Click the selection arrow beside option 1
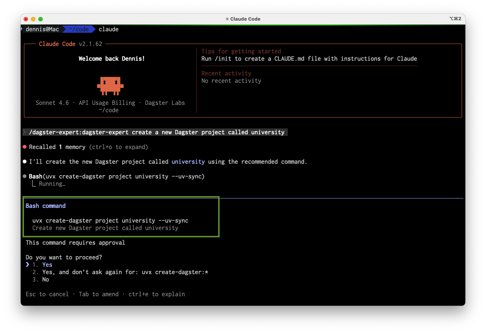 28,265
